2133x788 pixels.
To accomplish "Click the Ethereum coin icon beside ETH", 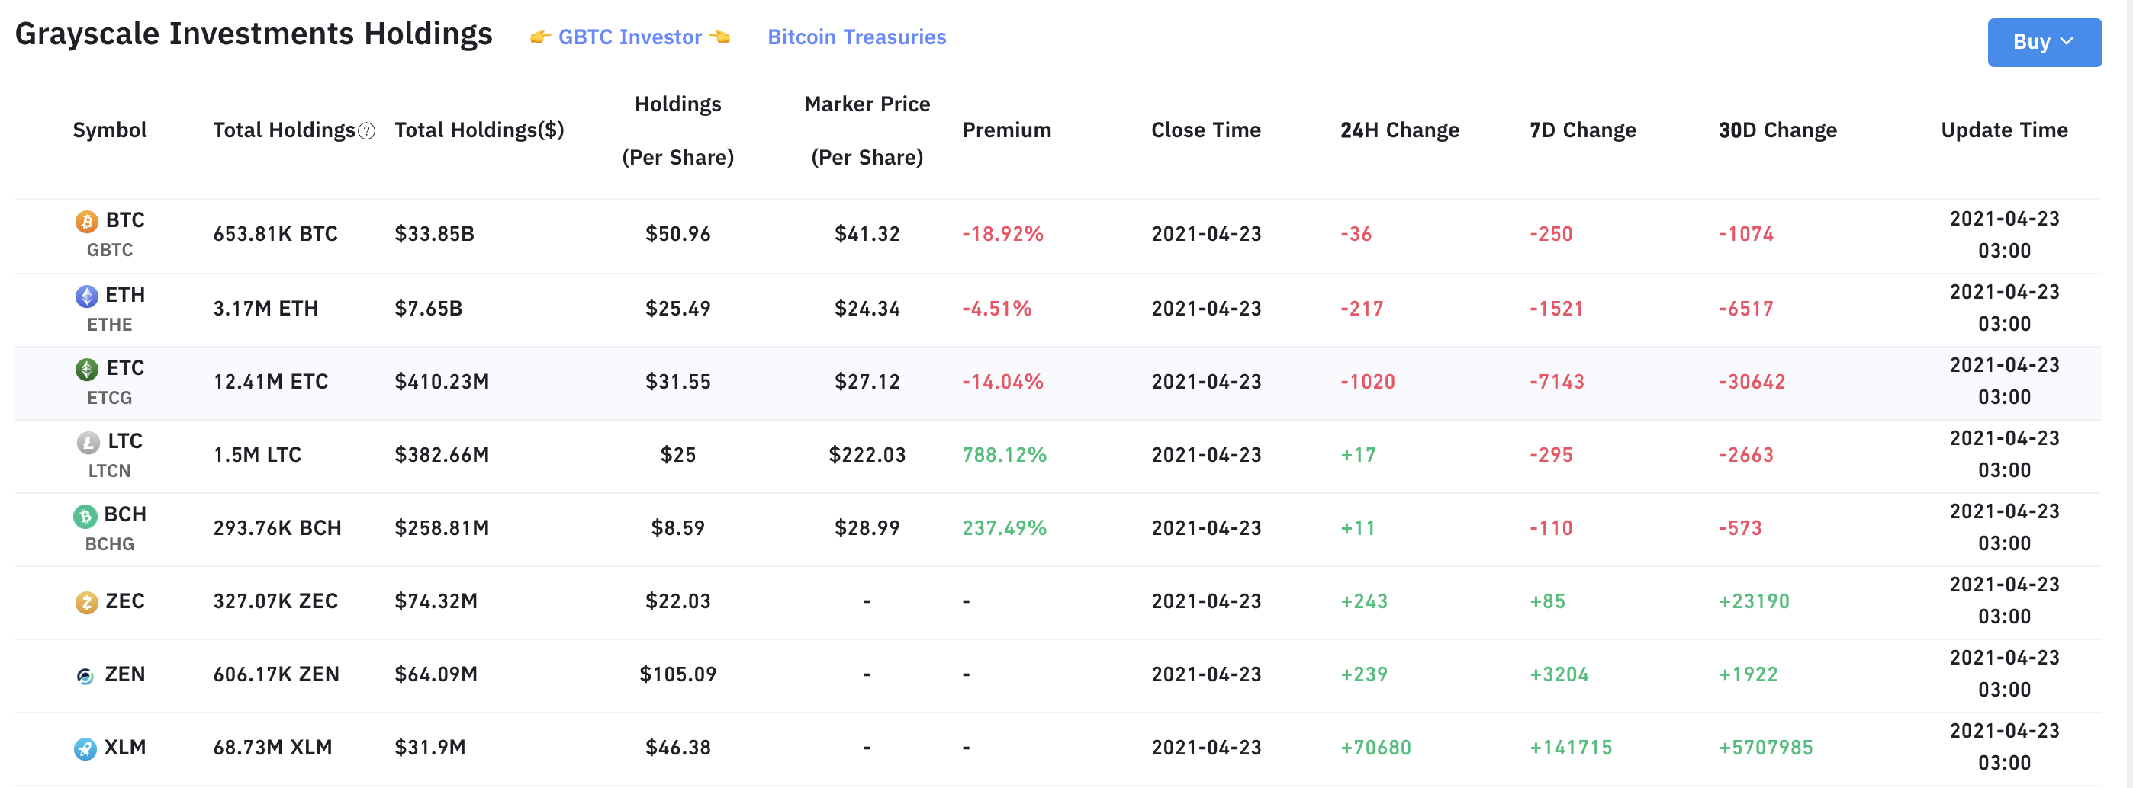I will (x=87, y=296).
